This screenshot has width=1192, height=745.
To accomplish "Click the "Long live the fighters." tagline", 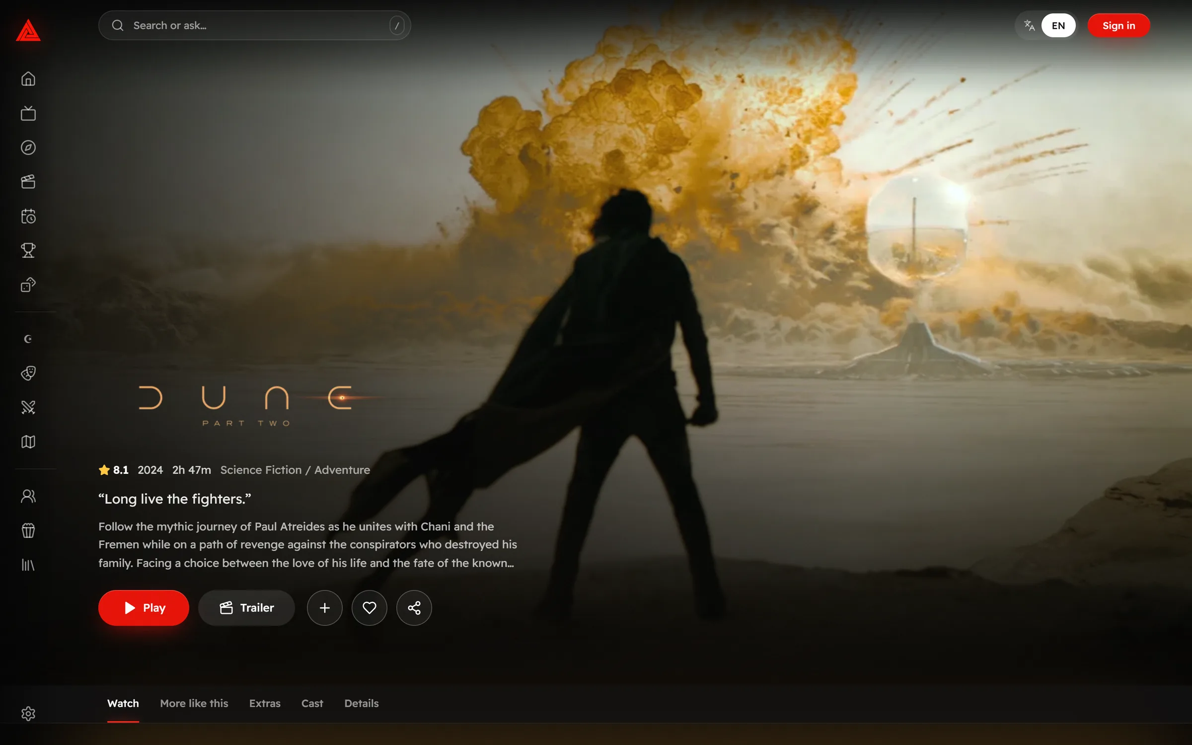I will [x=175, y=499].
